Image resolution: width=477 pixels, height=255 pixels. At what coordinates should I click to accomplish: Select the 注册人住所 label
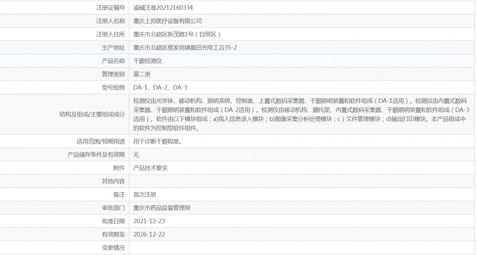click(x=111, y=35)
